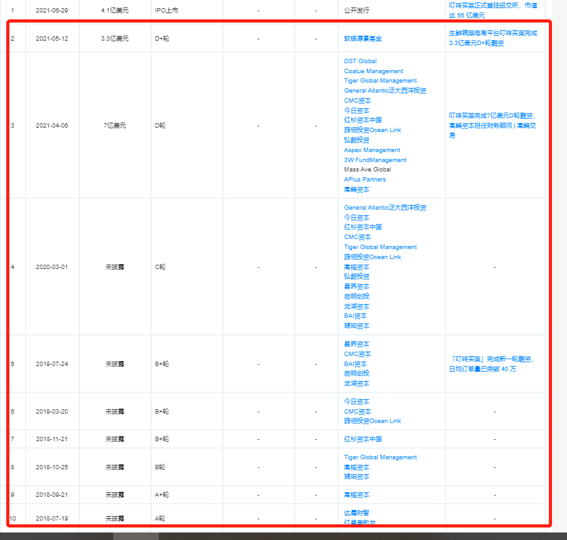Open 龙湖资本 in the C轮 row

tap(356, 307)
